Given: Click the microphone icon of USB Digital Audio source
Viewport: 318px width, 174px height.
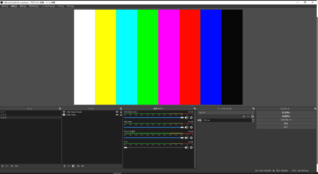Looking at the screenshot, I should point(64,112).
